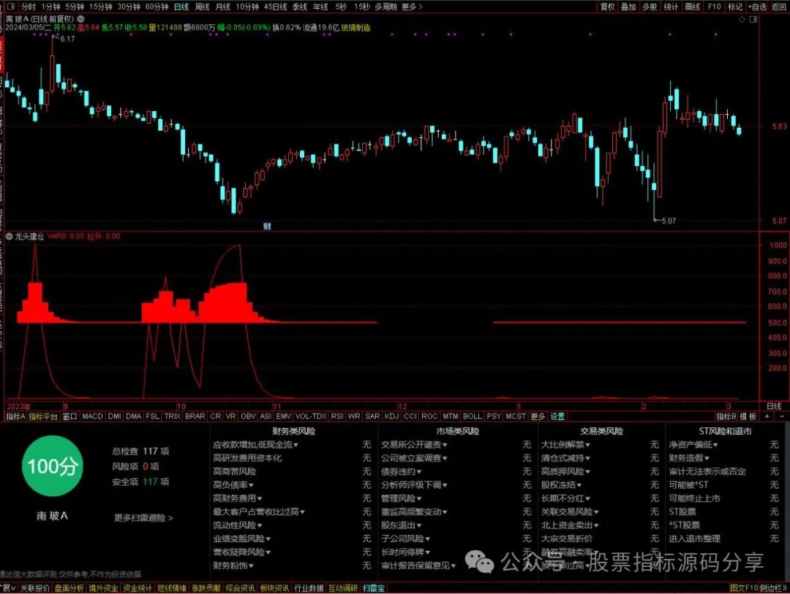Click the 叠加 overlay button
790x594 pixels.
point(628,7)
